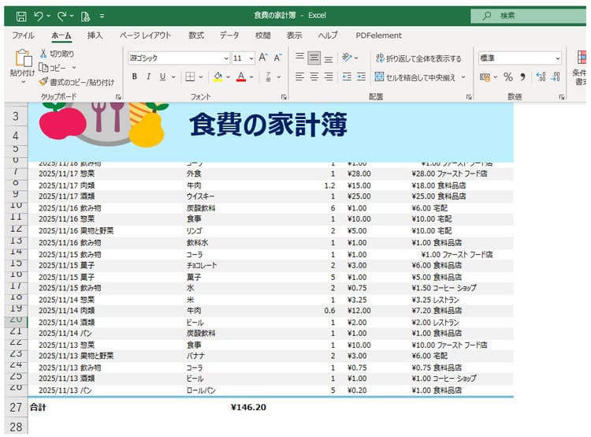This screenshot has width=591, height=437.
Task: Select middle align icon
Action: pyautogui.click(x=314, y=58)
